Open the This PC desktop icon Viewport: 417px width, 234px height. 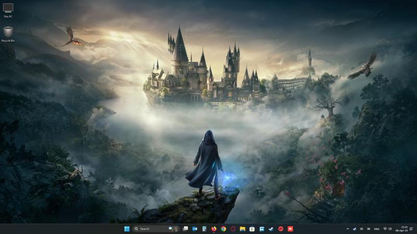(8, 8)
